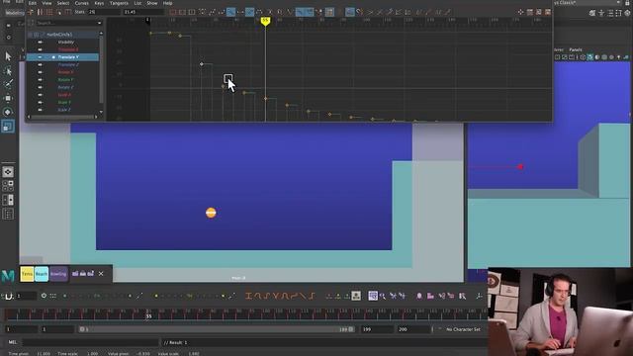
Task: Select the orange ball in the viewport
Action: pos(211,213)
